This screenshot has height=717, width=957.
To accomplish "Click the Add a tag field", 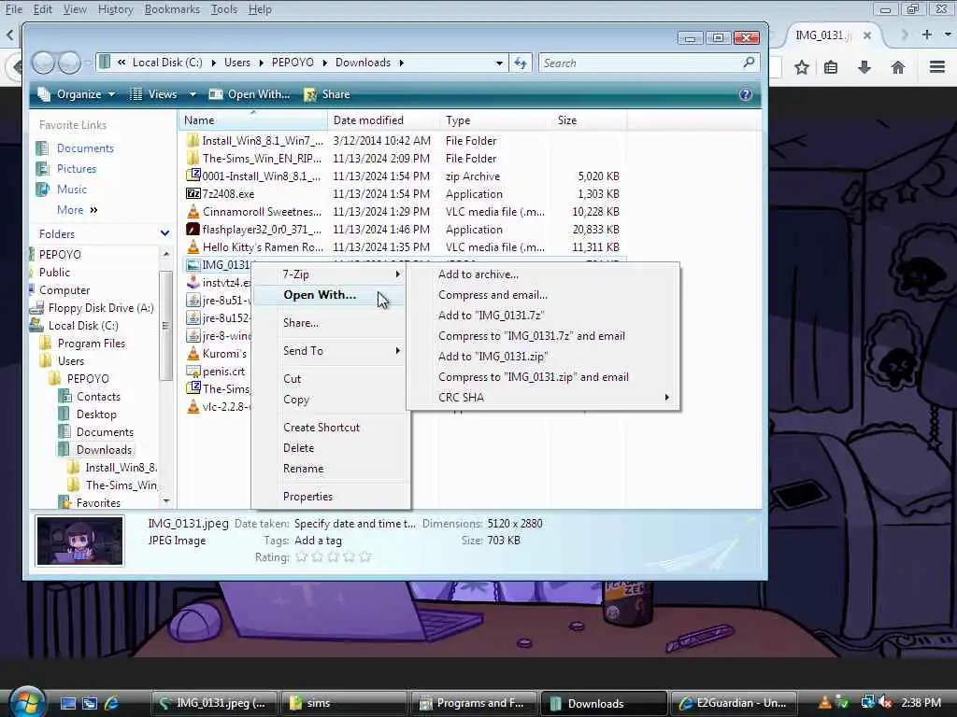I will 318,541.
